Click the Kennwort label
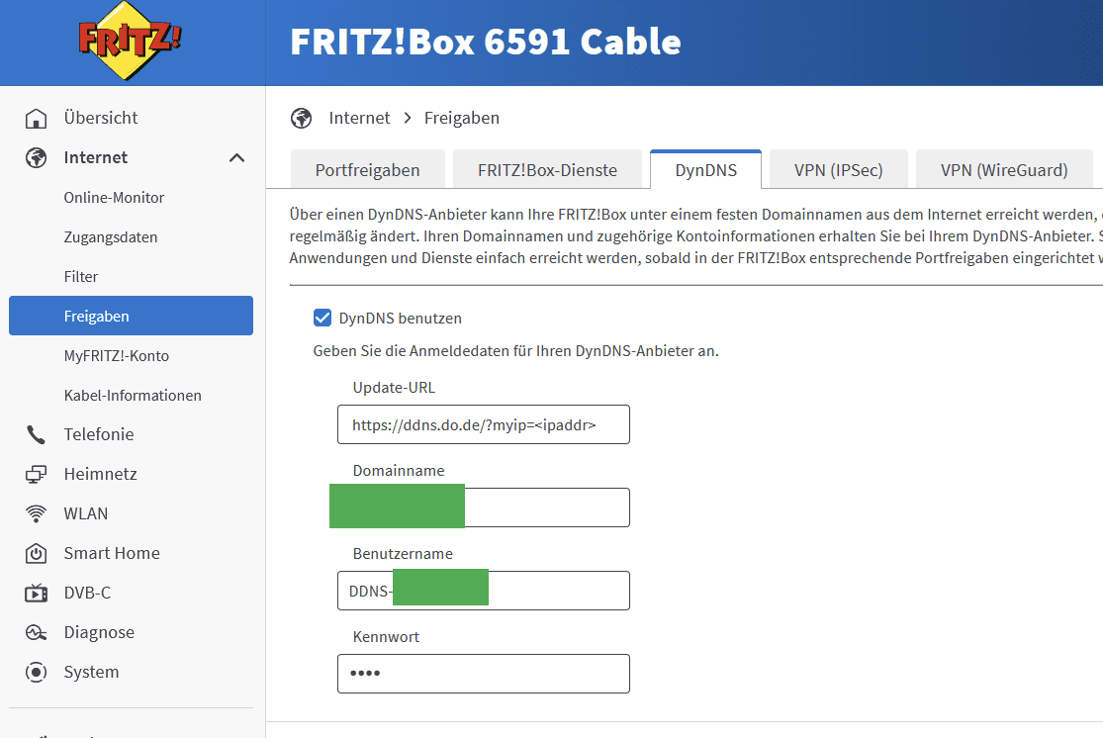 point(386,637)
